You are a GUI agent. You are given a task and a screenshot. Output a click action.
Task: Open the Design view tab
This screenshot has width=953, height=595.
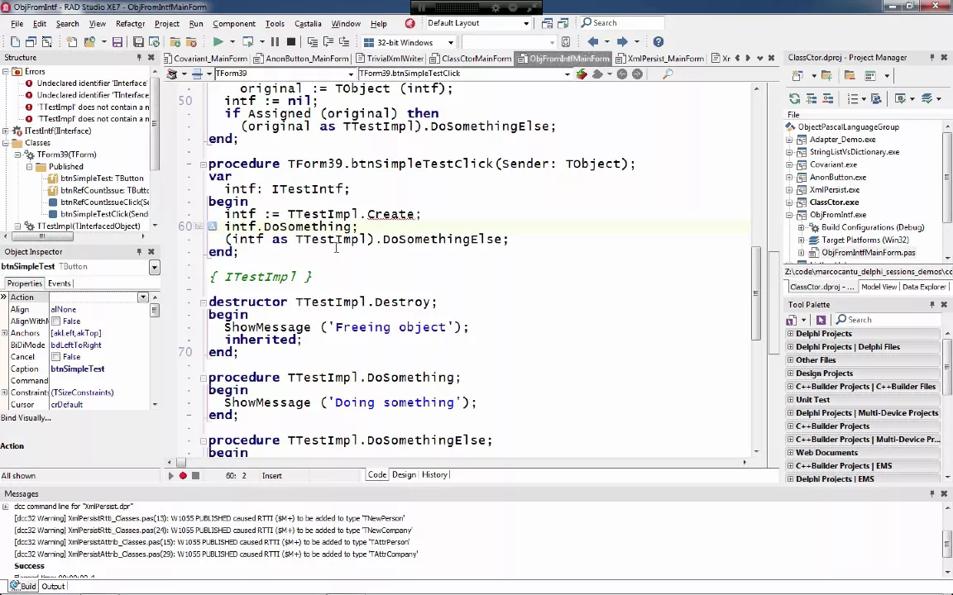[x=404, y=475]
